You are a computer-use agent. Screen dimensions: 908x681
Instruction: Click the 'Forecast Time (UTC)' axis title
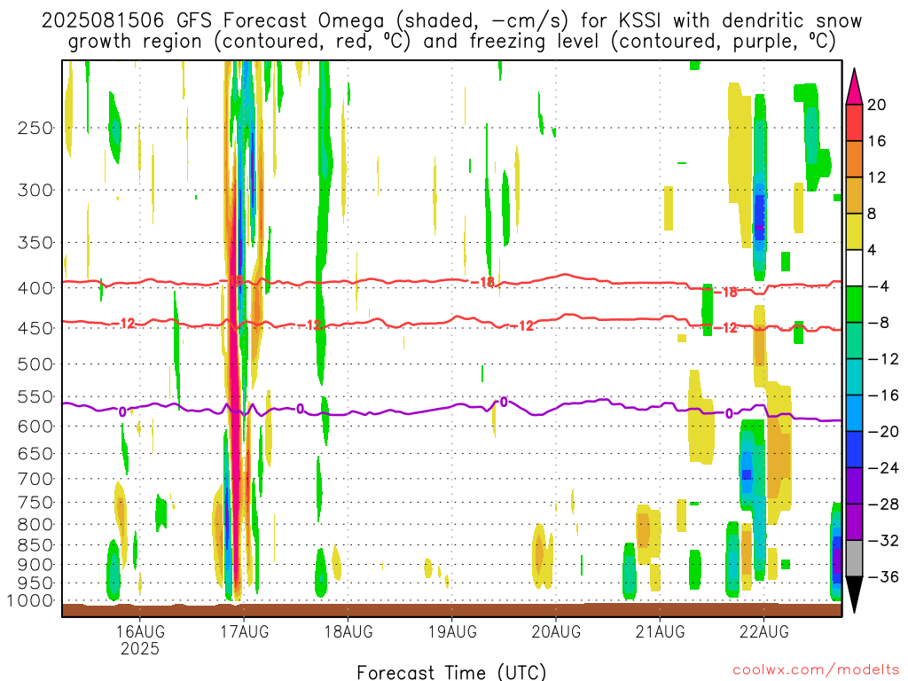[451, 672]
